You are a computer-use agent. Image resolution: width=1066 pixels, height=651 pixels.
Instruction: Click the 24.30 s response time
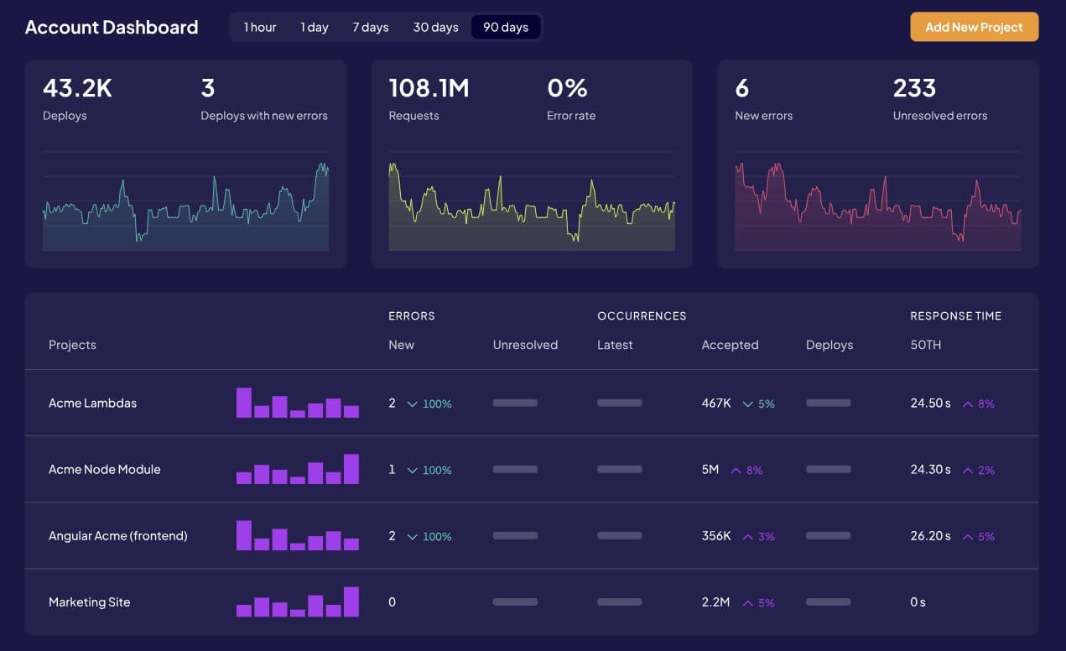[x=931, y=469]
